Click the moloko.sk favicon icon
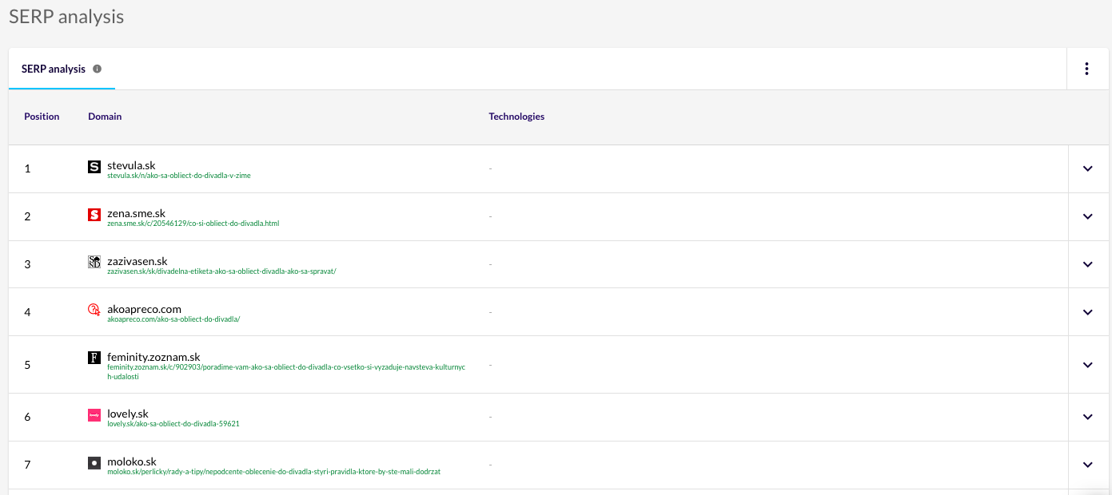The height and width of the screenshot is (495, 1112). [94, 462]
